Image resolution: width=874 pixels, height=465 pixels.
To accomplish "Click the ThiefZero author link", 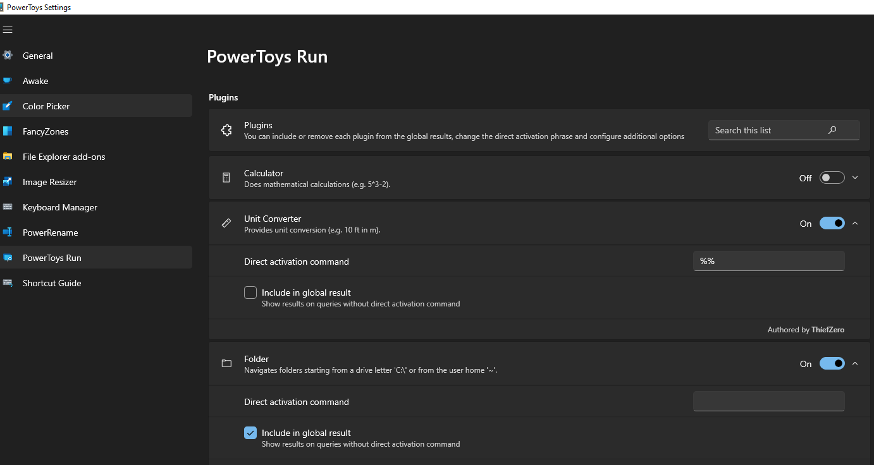I will (x=827, y=329).
